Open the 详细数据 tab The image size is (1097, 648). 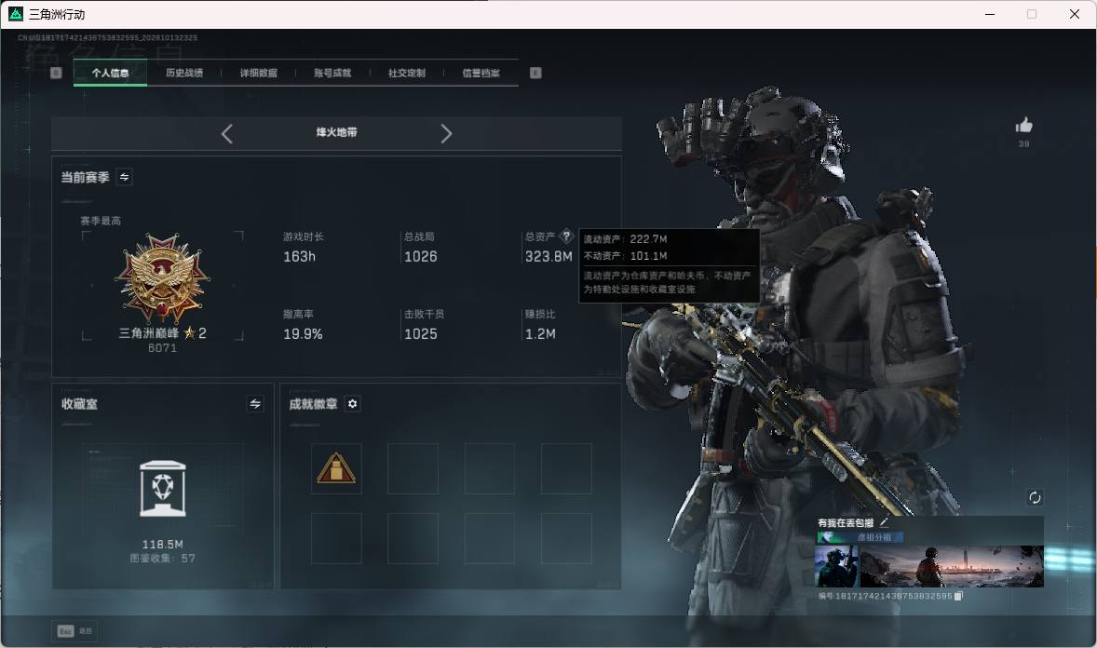tap(258, 73)
